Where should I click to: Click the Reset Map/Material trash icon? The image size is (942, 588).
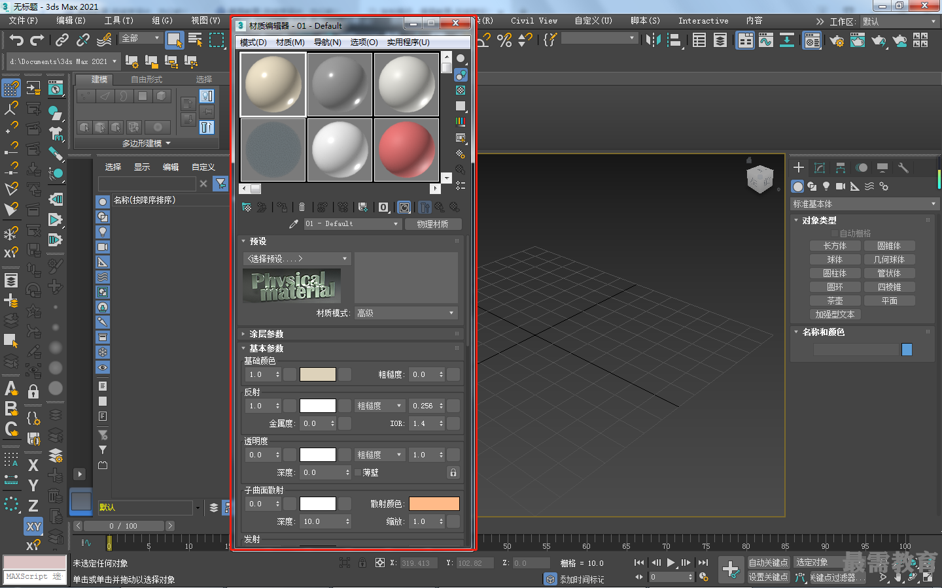302,207
